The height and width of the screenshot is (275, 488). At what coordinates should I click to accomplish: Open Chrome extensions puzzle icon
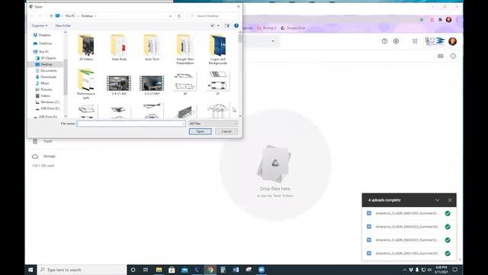[440, 20]
